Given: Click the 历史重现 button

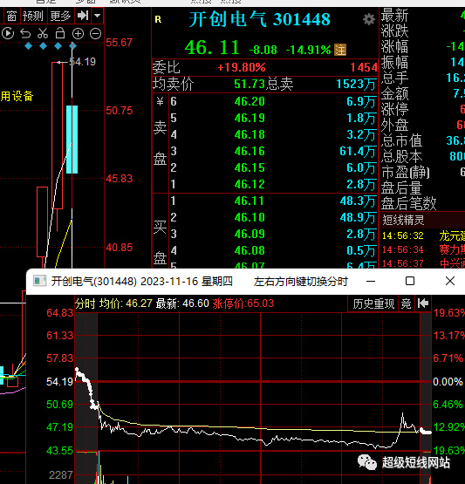Looking at the screenshot, I should click(x=373, y=303).
